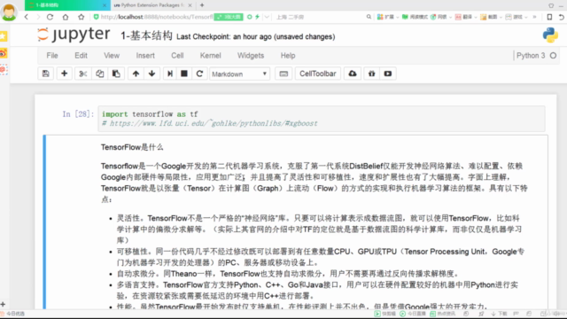Select the TensorFlow是什么 heading text
The image size is (567, 319).
[x=132, y=147]
